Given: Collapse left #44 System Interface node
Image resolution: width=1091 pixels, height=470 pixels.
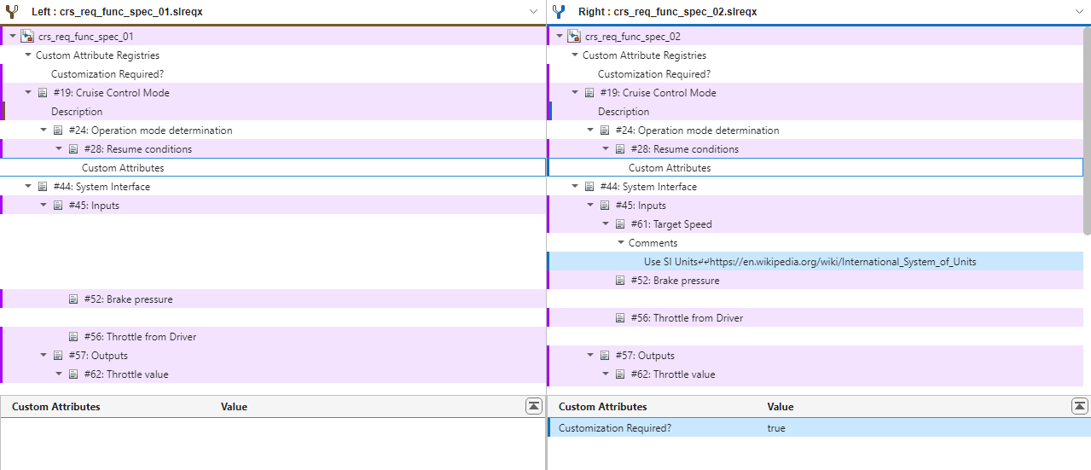Looking at the screenshot, I should [28, 187].
